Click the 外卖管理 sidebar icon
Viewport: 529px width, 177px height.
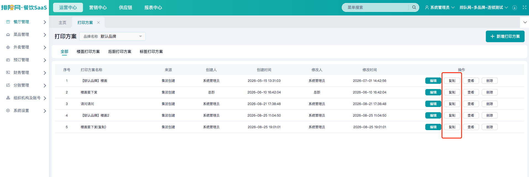pos(8,47)
